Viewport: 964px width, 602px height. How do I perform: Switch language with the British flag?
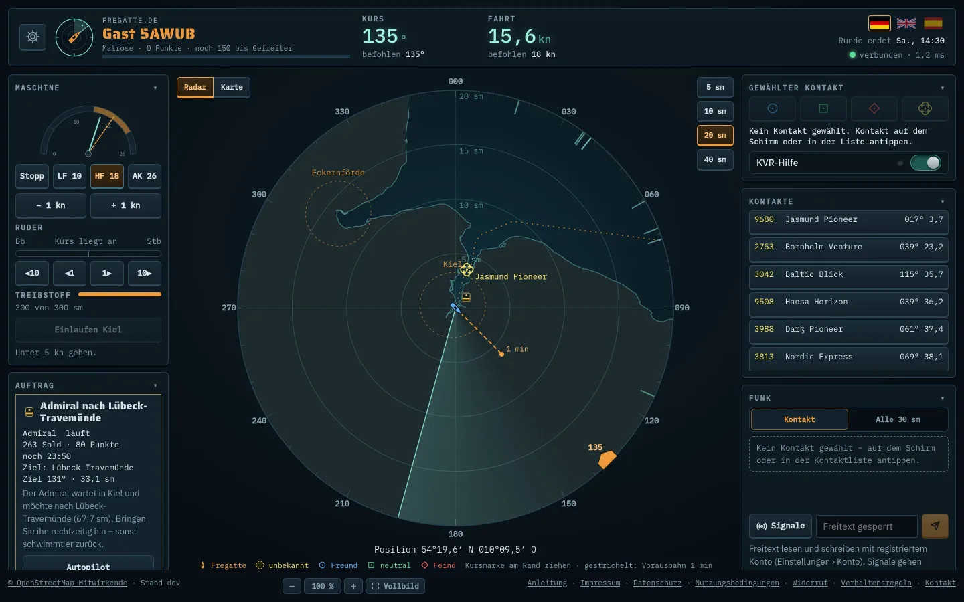click(906, 23)
